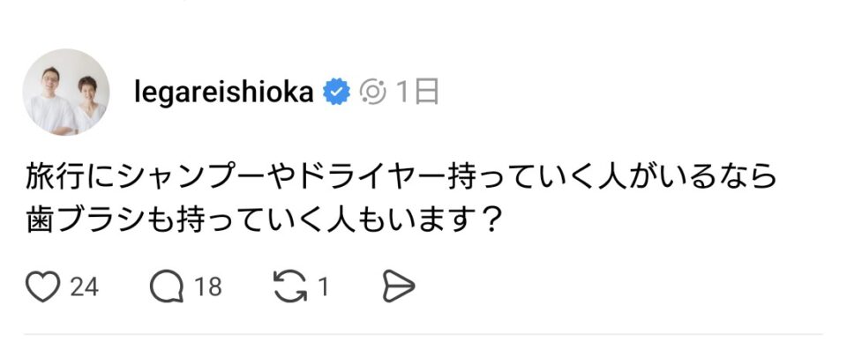The width and height of the screenshot is (847, 342).
Task: Share the post with the paper plane icon
Action: click(399, 287)
